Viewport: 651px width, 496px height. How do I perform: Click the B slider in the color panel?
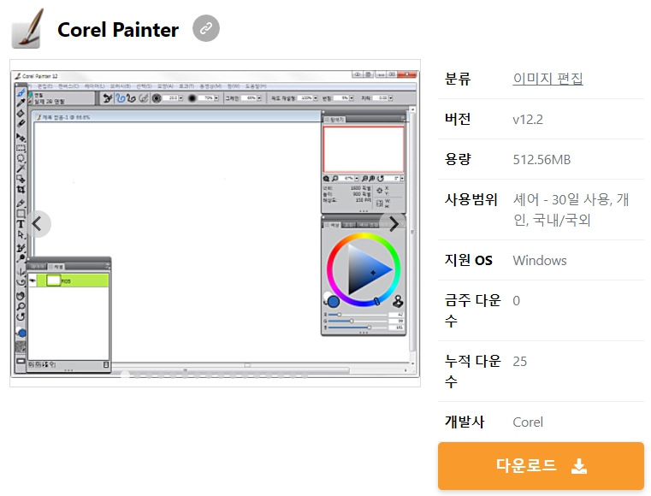point(357,327)
